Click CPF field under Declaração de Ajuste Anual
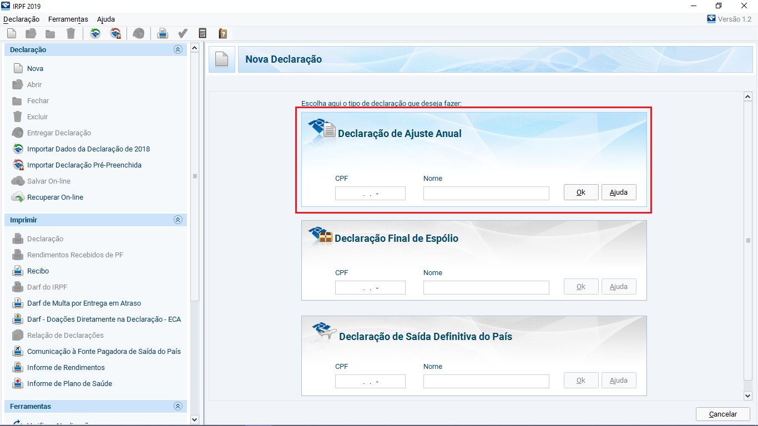 point(370,194)
